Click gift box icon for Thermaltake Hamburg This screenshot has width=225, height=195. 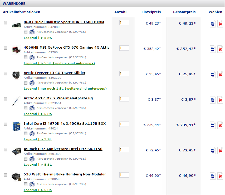point(32,184)
